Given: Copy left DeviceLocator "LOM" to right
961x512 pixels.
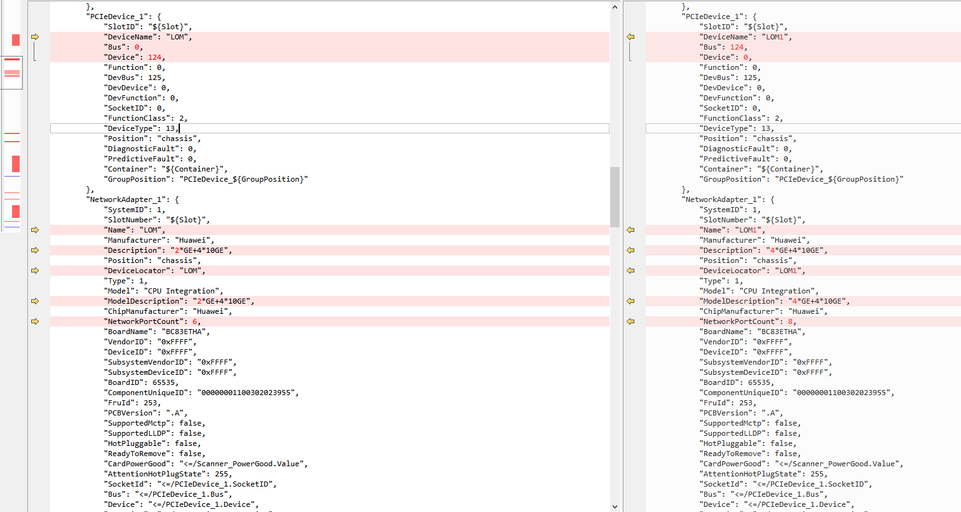Looking at the screenshot, I should tap(35, 271).
